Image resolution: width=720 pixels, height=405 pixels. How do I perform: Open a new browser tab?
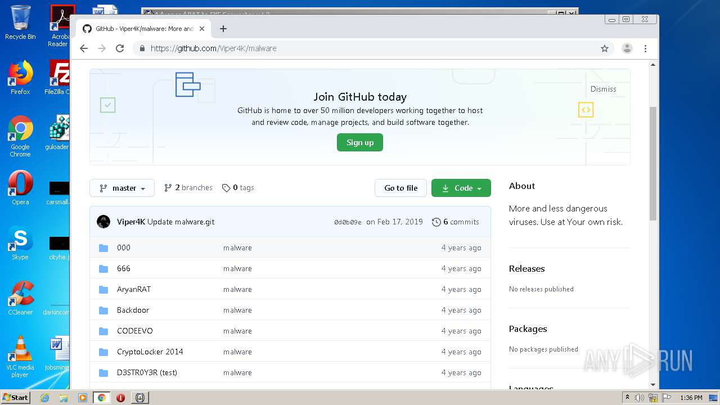pos(223,29)
